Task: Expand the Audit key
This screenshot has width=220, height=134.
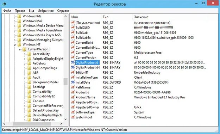Action: coord(25,78)
